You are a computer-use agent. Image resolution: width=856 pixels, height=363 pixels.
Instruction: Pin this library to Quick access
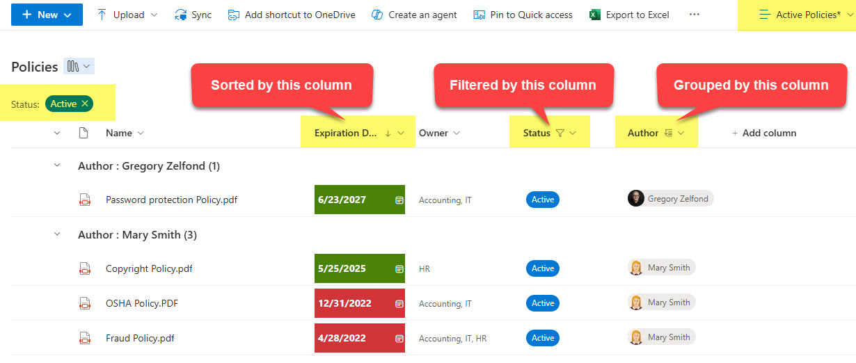pyautogui.click(x=523, y=15)
